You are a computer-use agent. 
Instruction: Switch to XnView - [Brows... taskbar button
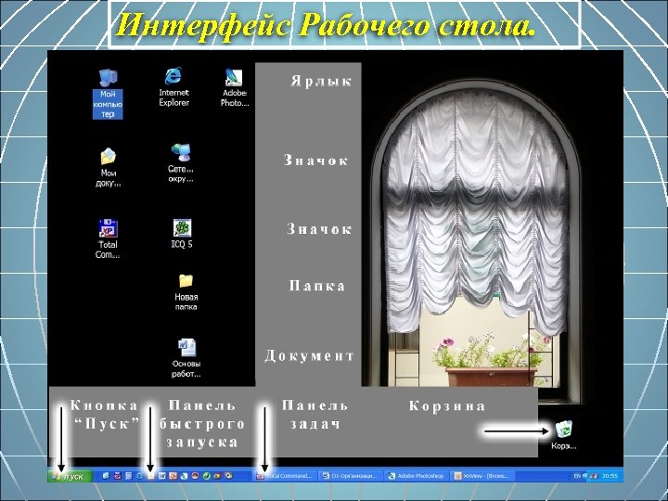482,476
